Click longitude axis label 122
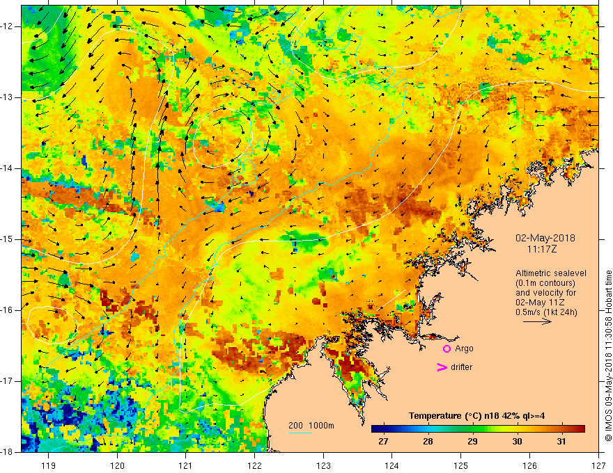613x473 pixels. pyautogui.click(x=254, y=465)
